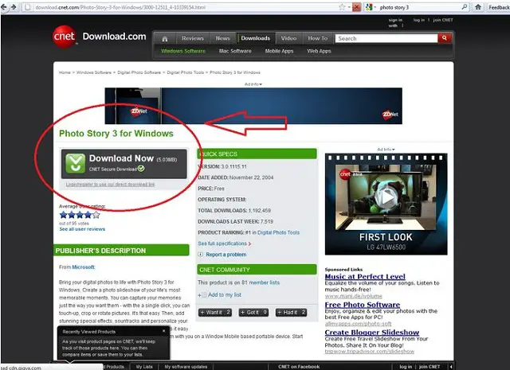This screenshot has width=510, height=370.
Task: Click the browser search magnifier icon
Action: (465, 7)
